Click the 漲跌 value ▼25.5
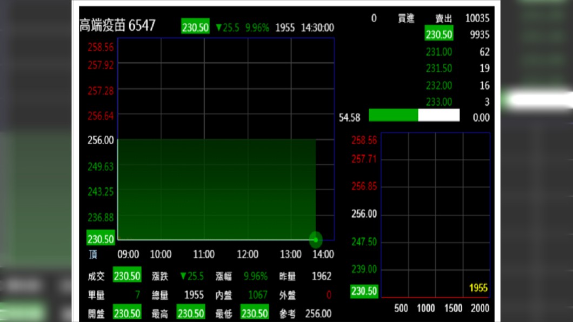This screenshot has height=322, width=573. pos(192,276)
